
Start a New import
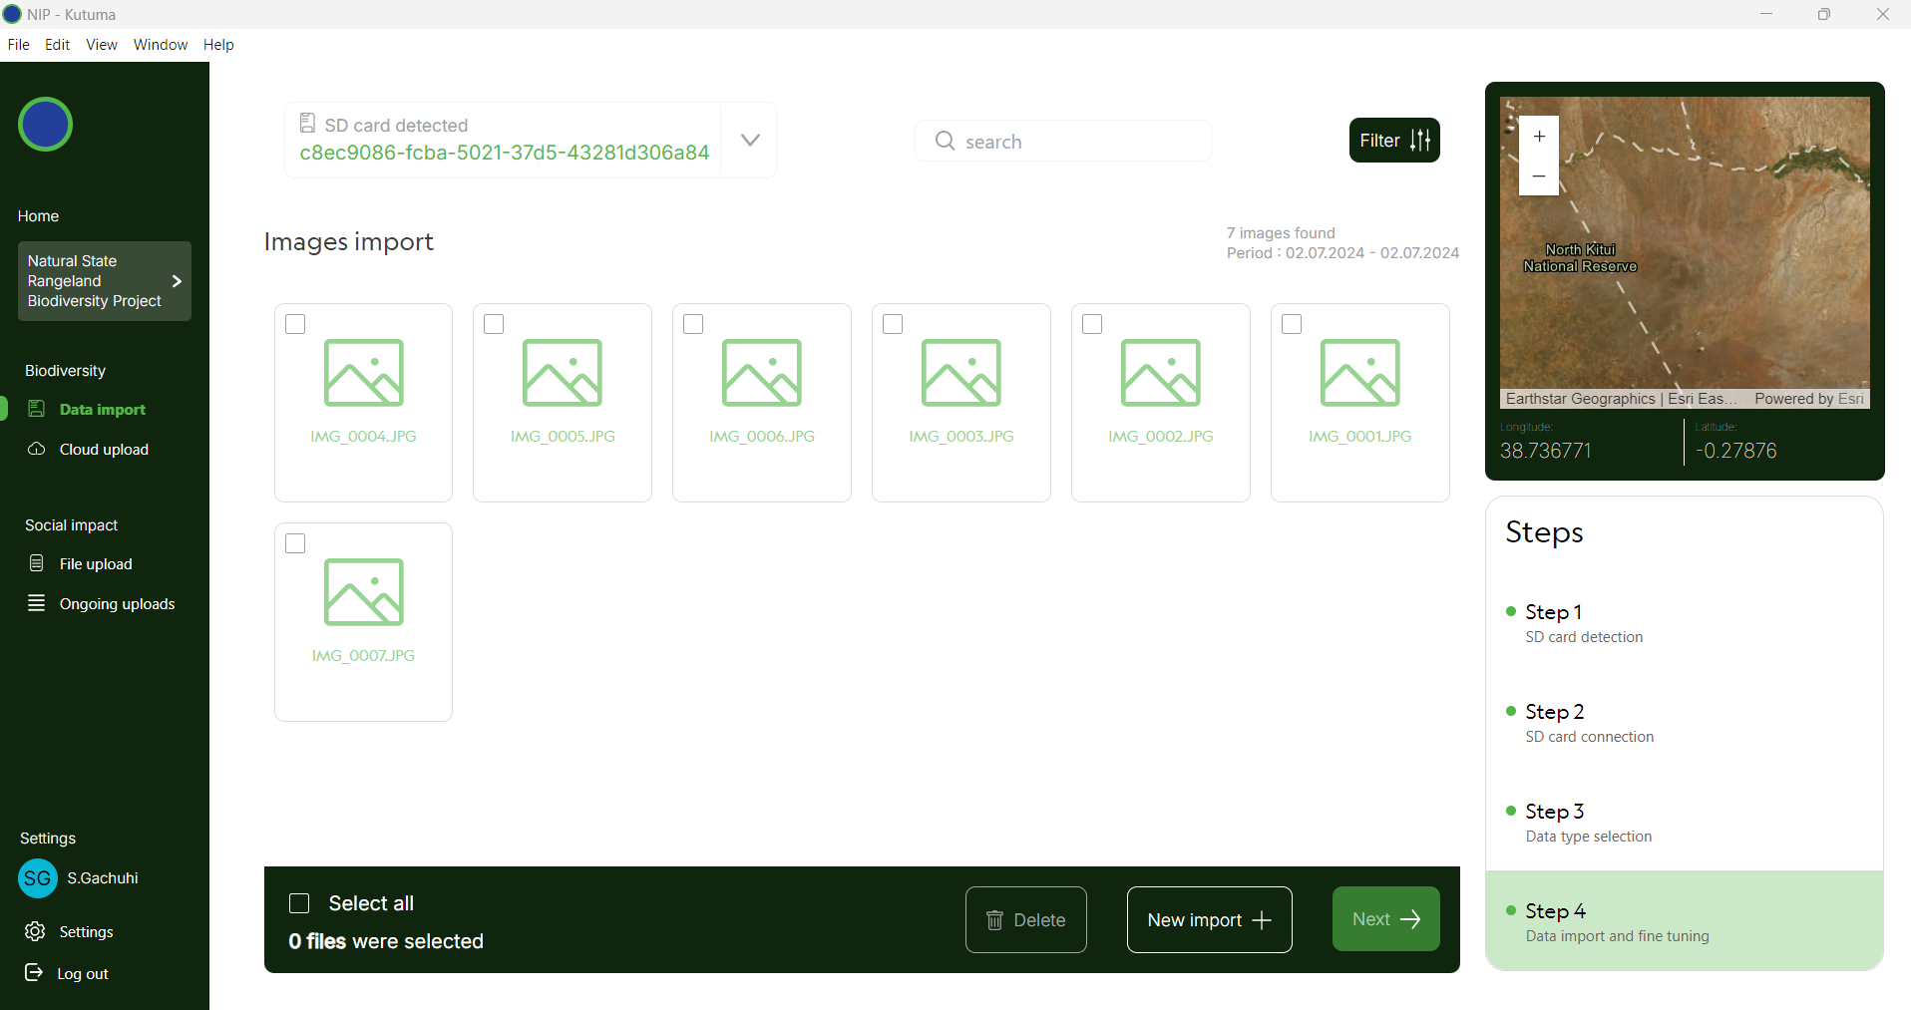1210,919
